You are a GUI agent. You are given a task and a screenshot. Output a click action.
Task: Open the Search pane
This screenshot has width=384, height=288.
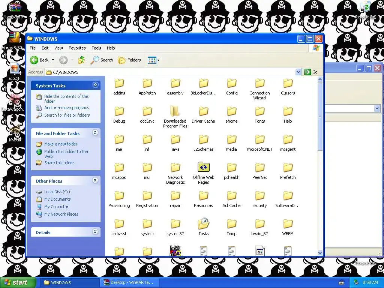(x=102, y=60)
